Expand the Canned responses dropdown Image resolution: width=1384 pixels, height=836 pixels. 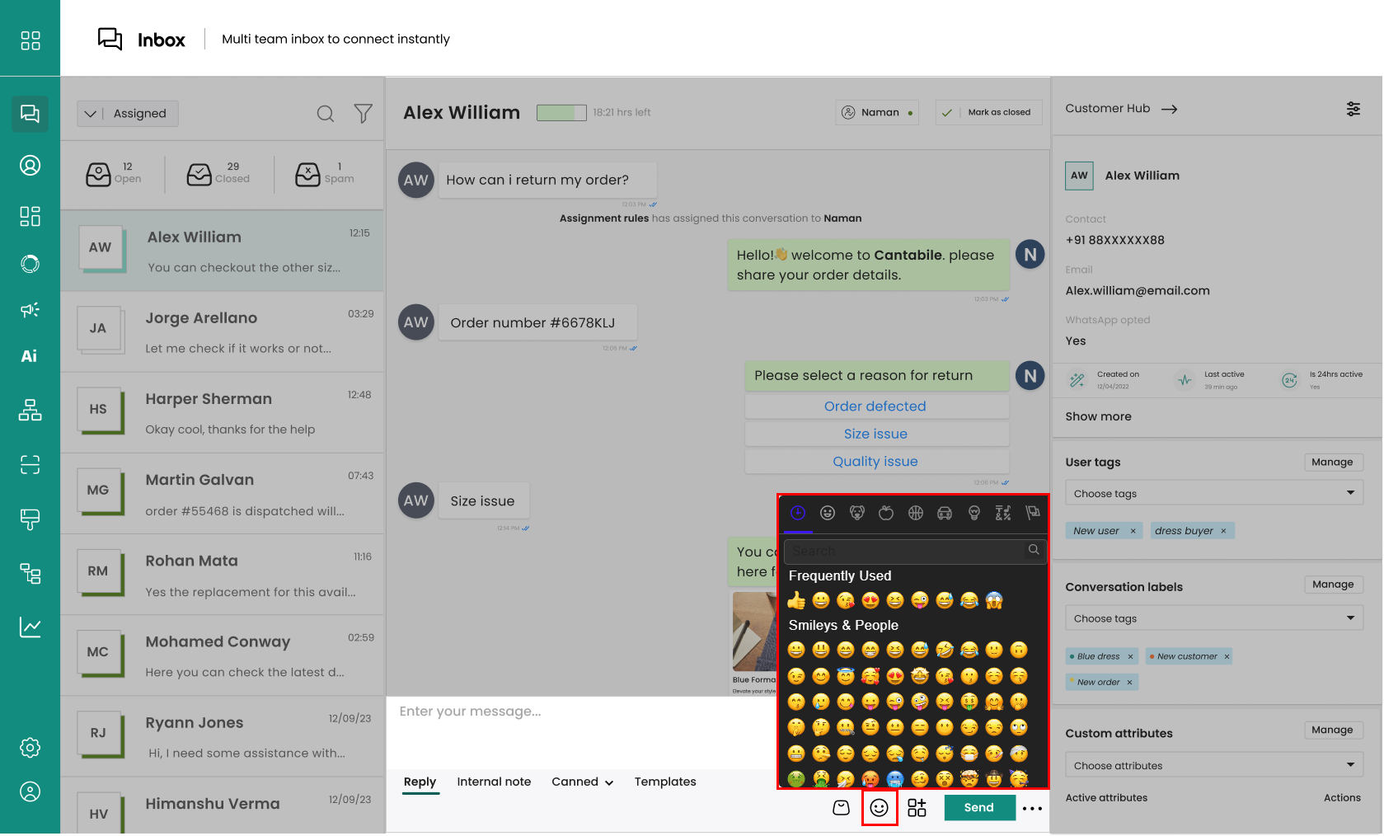coord(582,782)
